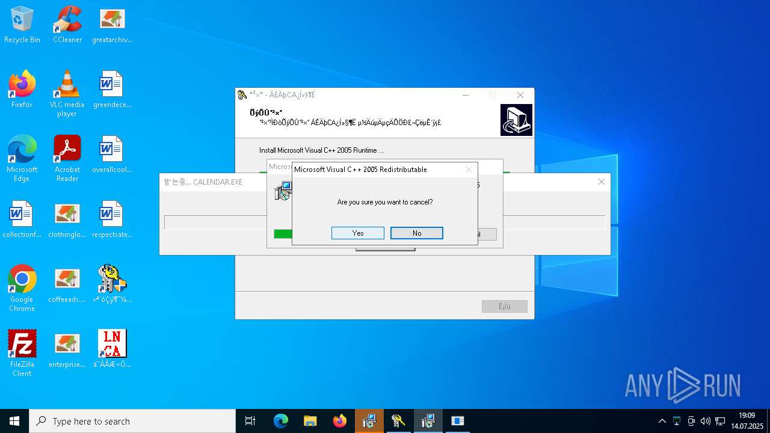Minimize the setup installer window
Viewport: 770px width, 433px height.
pos(466,95)
